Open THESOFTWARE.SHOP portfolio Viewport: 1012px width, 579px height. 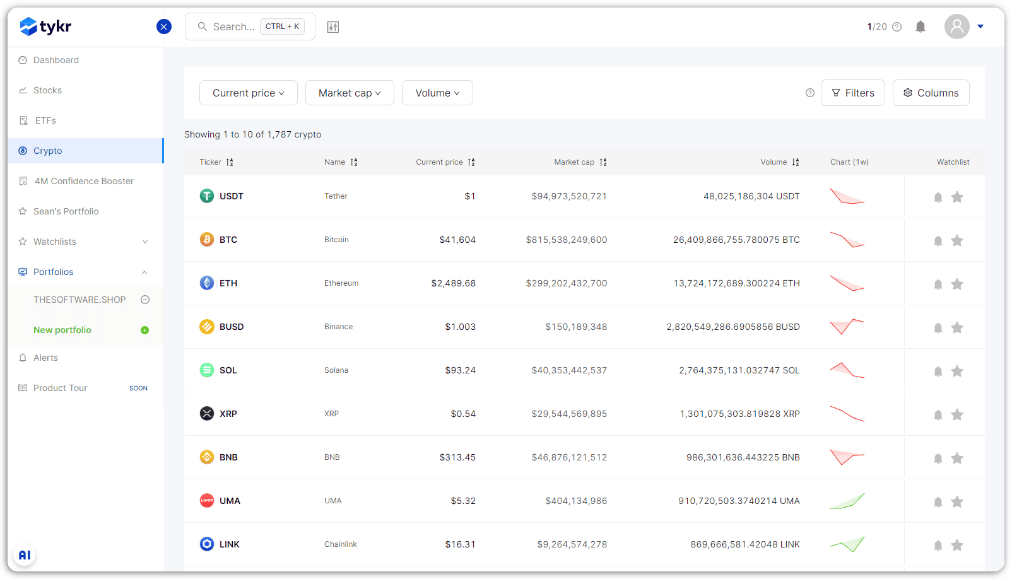pyautogui.click(x=79, y=300)
